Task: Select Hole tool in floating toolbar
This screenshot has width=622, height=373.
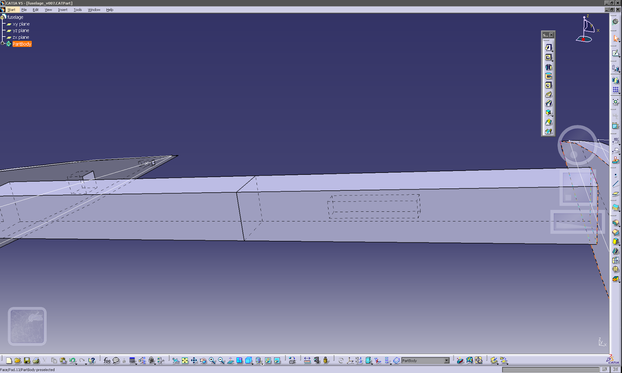Action: (x=548, y=85)
